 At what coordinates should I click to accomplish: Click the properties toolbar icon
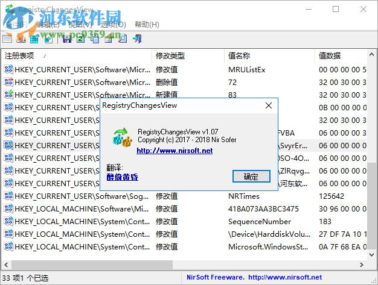(109, 39)
